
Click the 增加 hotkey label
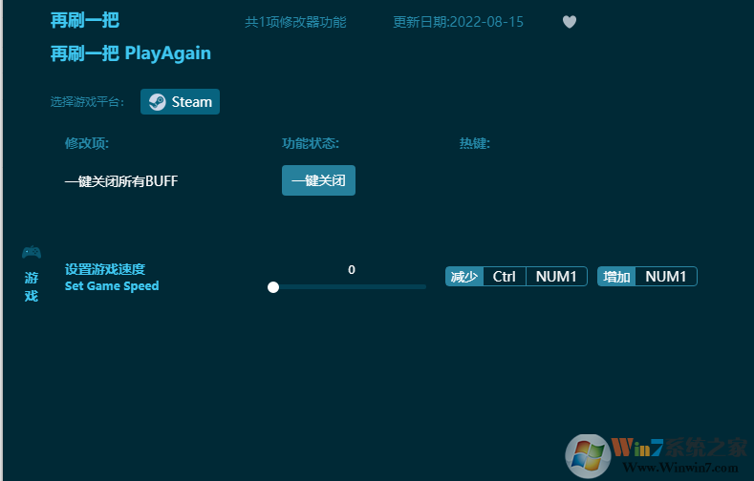click(616, 277)
